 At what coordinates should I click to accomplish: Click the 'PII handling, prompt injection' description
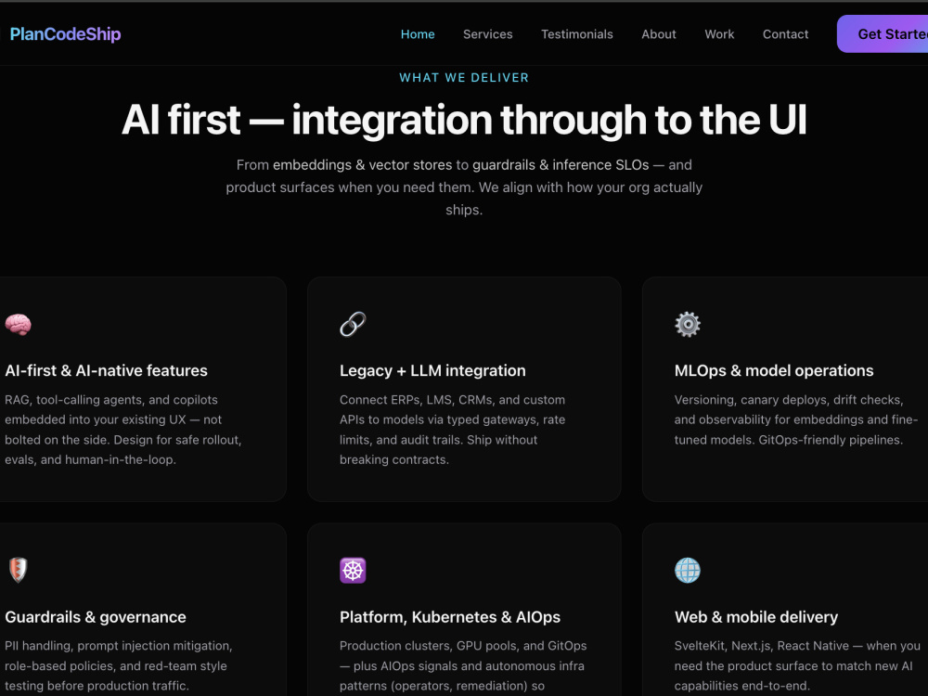119,665
